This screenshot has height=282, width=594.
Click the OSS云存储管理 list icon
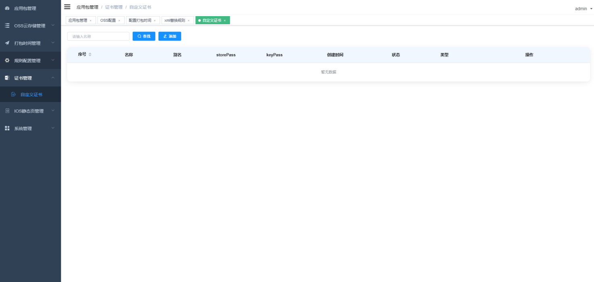(x=7, y=25)
